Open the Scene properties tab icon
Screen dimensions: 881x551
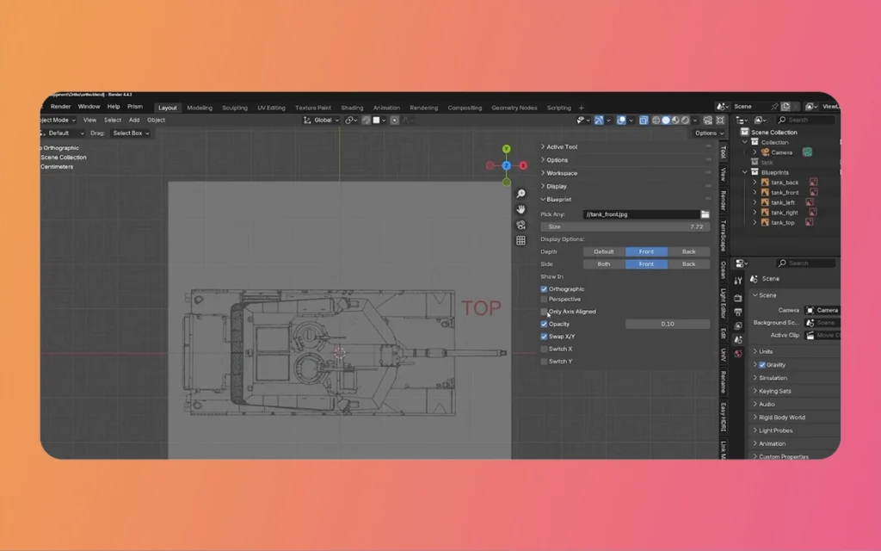tap(738, 339)
